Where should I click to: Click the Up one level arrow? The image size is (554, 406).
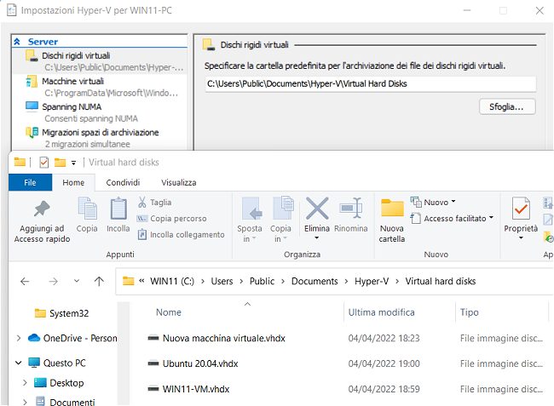click(99, 281)
